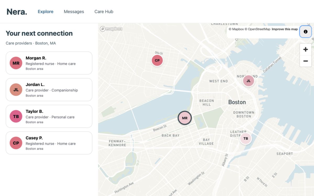Toggle the map attribution info button
The height and width of the screenshot is (196, 314).
click(305, 32)
